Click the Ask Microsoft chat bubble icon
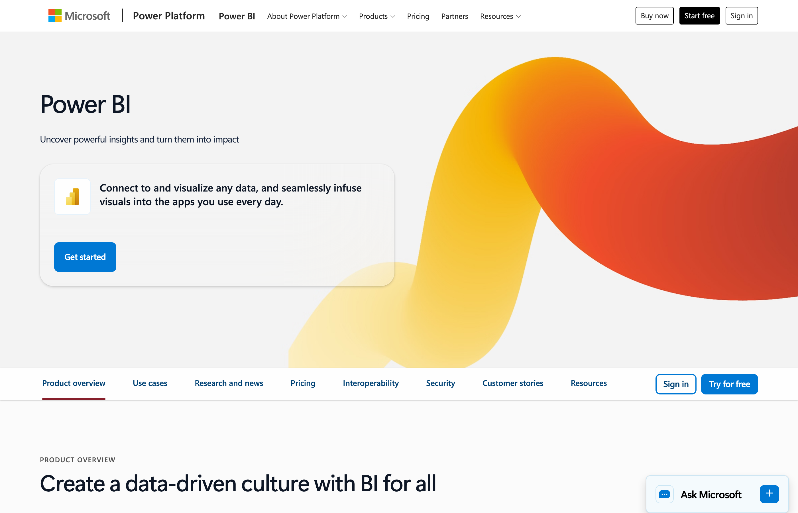Viewport: 798px width, 513px height. point(664,494)
